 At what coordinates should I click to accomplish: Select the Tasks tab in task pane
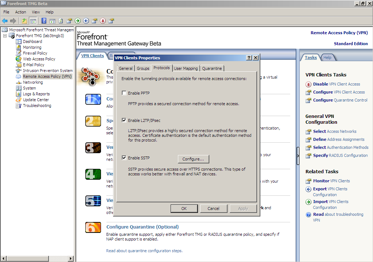tap(311, 57)
